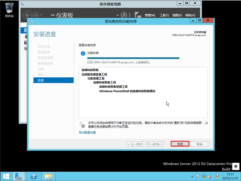Select the 功能 step in the wizard sidebar
Screen dimensions: 241x181
pyautogui.click(x=41, y=69)
